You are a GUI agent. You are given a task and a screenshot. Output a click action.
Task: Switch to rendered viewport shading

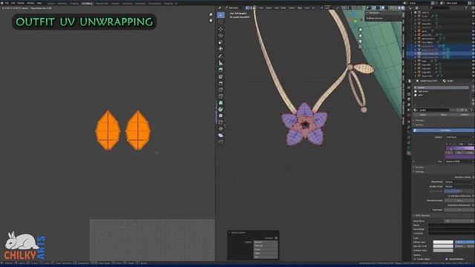tap(403, 8)
